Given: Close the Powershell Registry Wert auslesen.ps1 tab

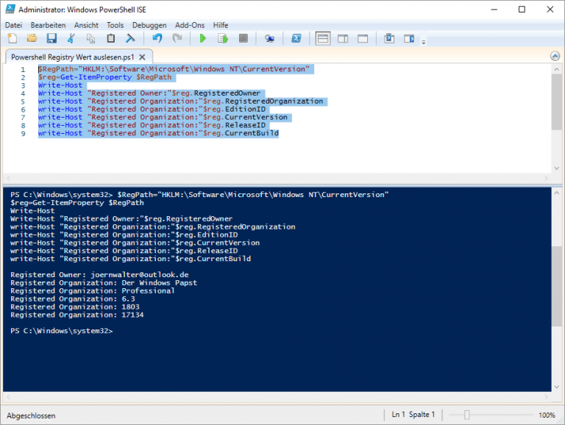Looking at the screenshot, I should [x=143, y=57].
